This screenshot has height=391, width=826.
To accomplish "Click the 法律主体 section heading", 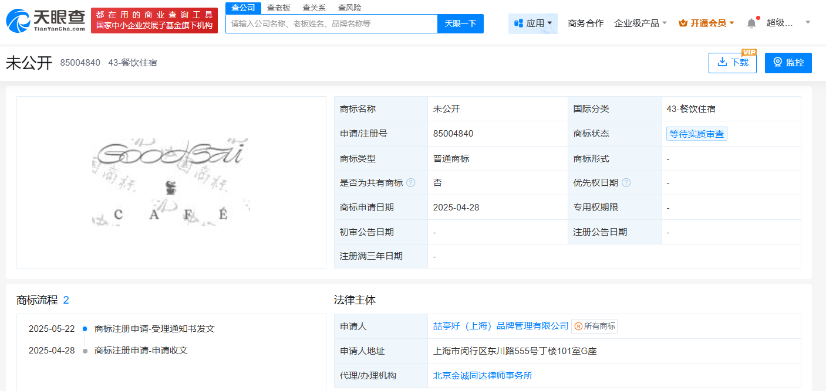I will [x=355, y=300].
